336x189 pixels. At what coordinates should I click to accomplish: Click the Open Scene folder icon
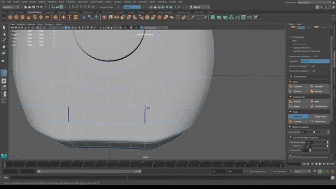point(29,7)
